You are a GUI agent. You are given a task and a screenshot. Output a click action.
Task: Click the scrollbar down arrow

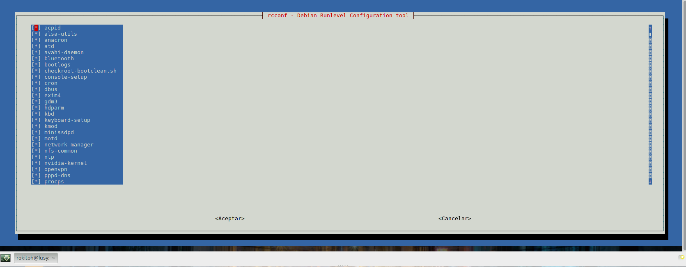pyautogui.click(x=650, y=182)
